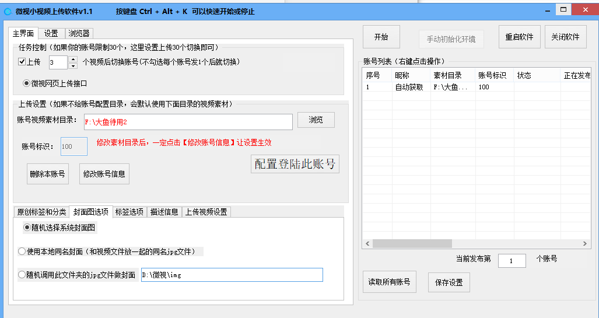Screen dimensions: 599x318
Task: Switch to the 主界面 tab
Action: tap(23, 33)
